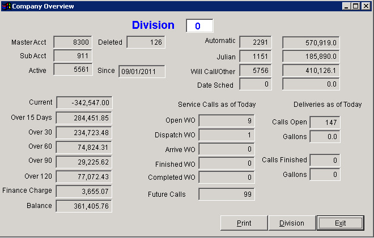Click the Current balance field -342,547.00
Viewport: 374px width, 238px height.
[84, 102]
